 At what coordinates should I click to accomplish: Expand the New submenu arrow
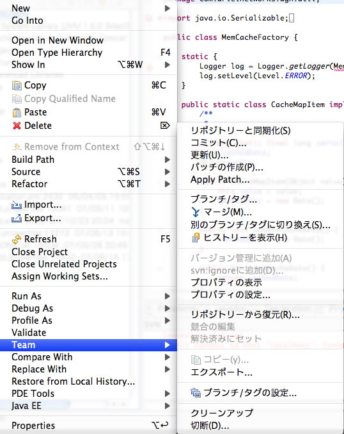[168, 8]
